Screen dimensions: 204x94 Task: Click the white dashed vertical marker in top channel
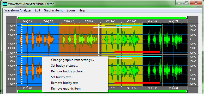tap(22, 39)
